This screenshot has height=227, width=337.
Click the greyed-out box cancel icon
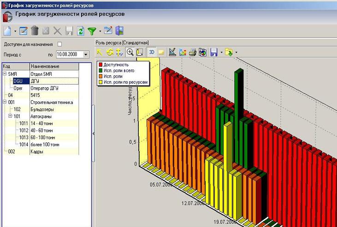point(46,31)
